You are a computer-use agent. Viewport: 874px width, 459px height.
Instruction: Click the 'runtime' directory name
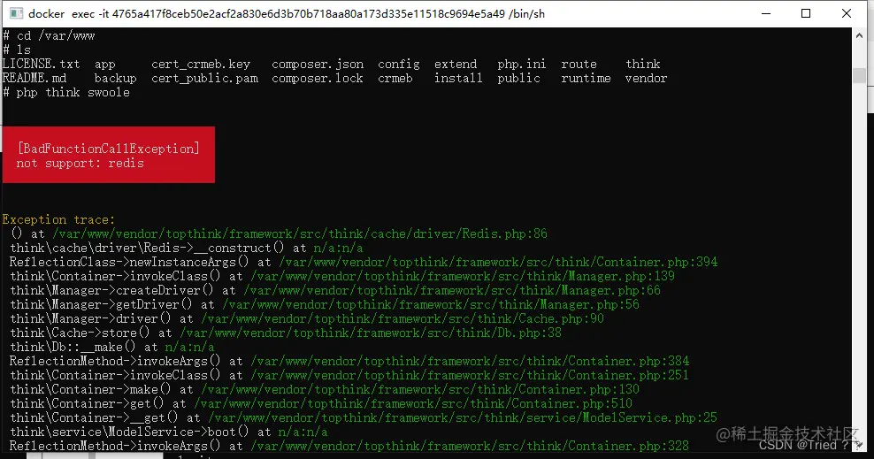[x=586, y=78]
